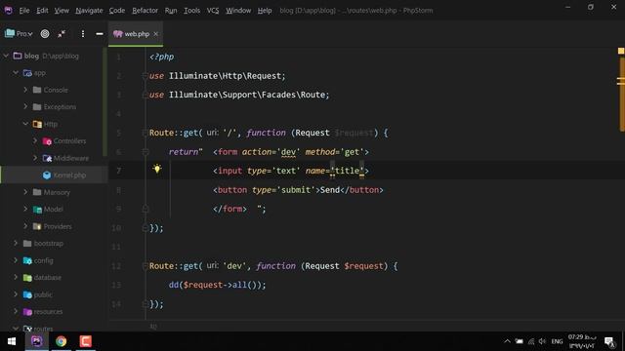Select the Middleware folder icon
This screenshot has width=625, height=351.
coord(47,158)
